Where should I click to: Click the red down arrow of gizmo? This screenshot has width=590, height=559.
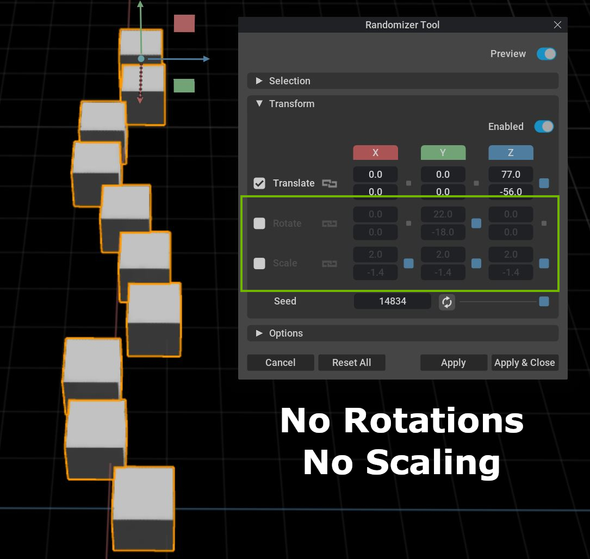[x=140, y=101]
